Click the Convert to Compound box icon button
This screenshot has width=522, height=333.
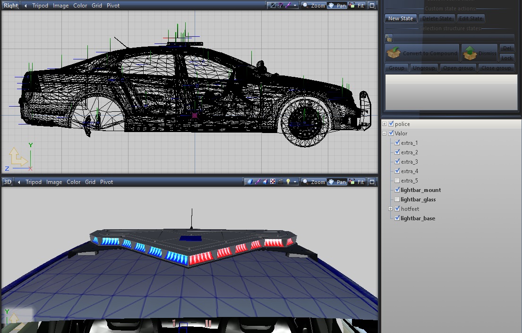422,53
